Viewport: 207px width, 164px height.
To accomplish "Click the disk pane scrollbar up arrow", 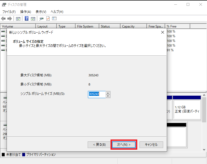I will coord(204,95).
